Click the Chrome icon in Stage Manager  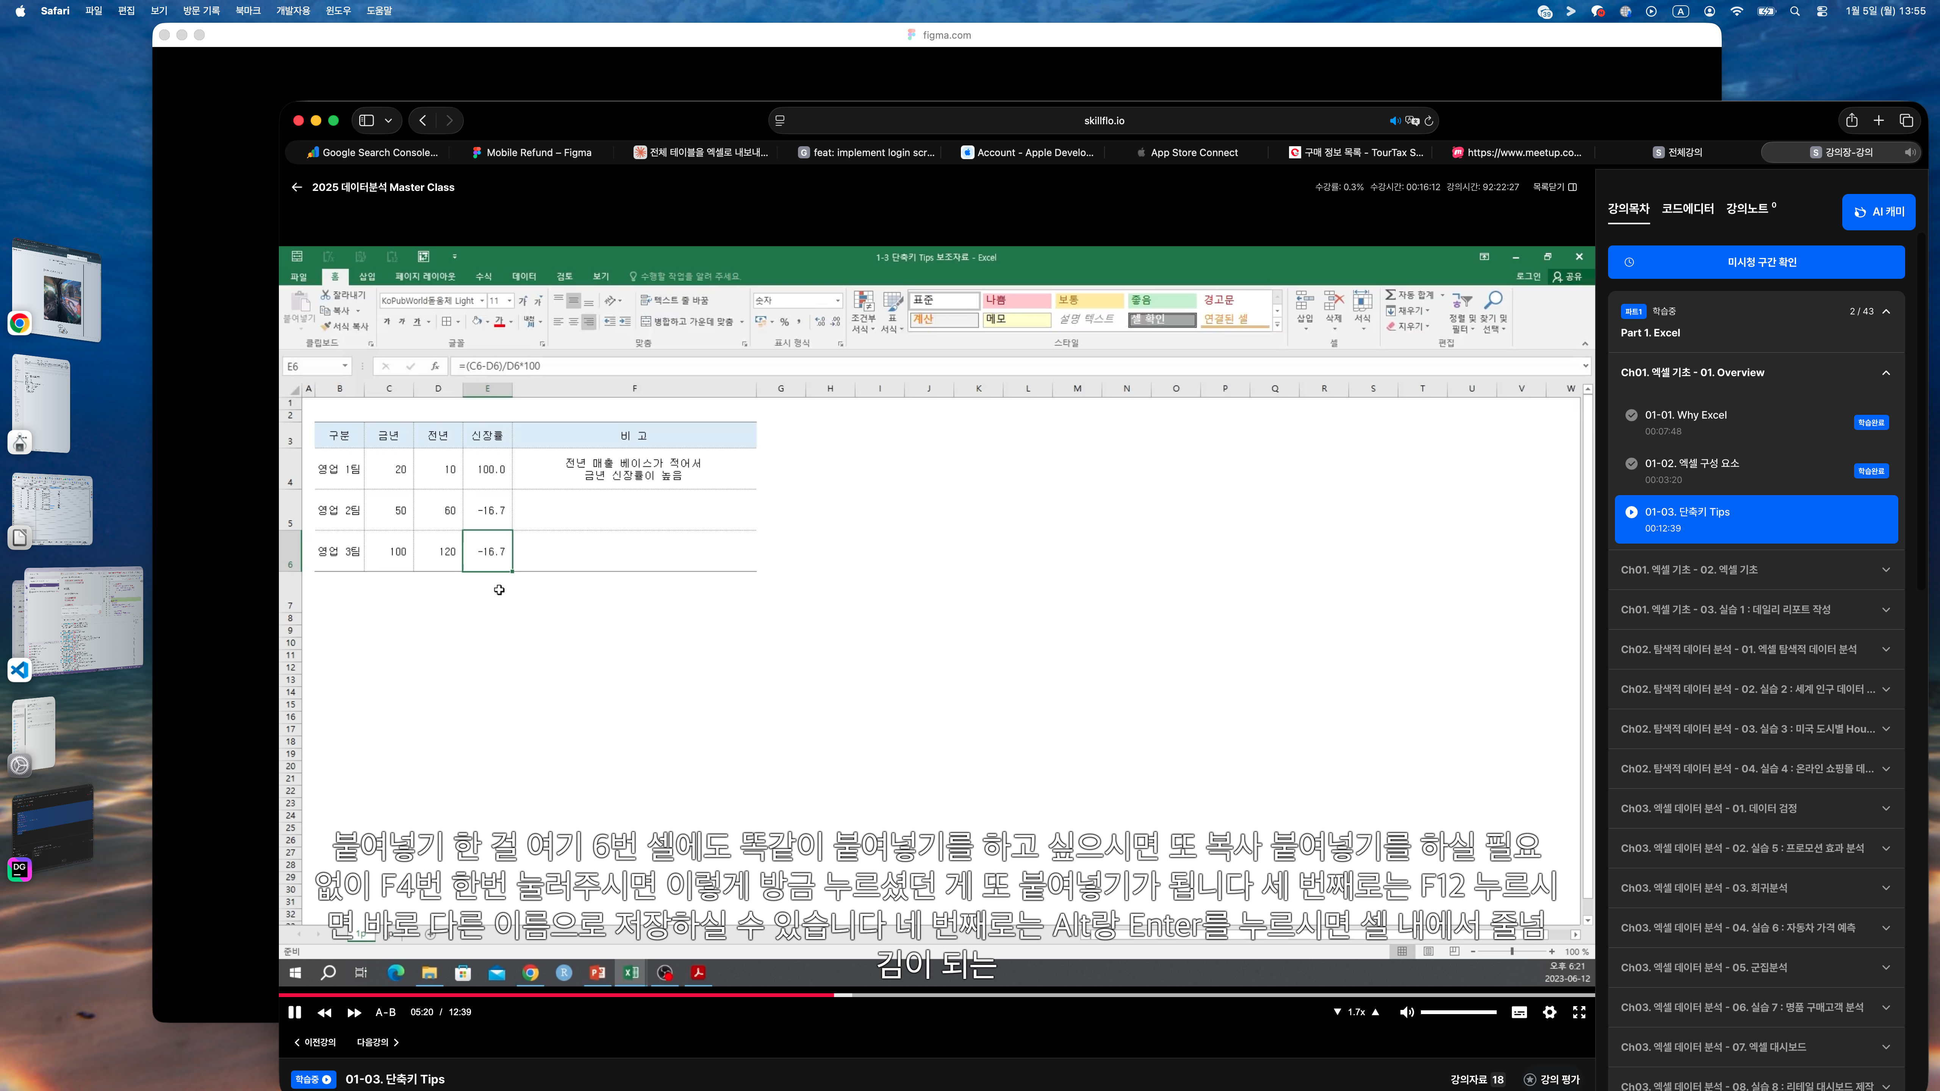click(x=20, y=324)
